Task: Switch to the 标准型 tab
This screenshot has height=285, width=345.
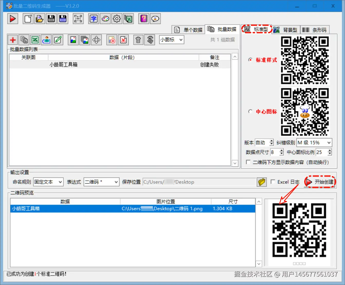Action: coord(256,29)
